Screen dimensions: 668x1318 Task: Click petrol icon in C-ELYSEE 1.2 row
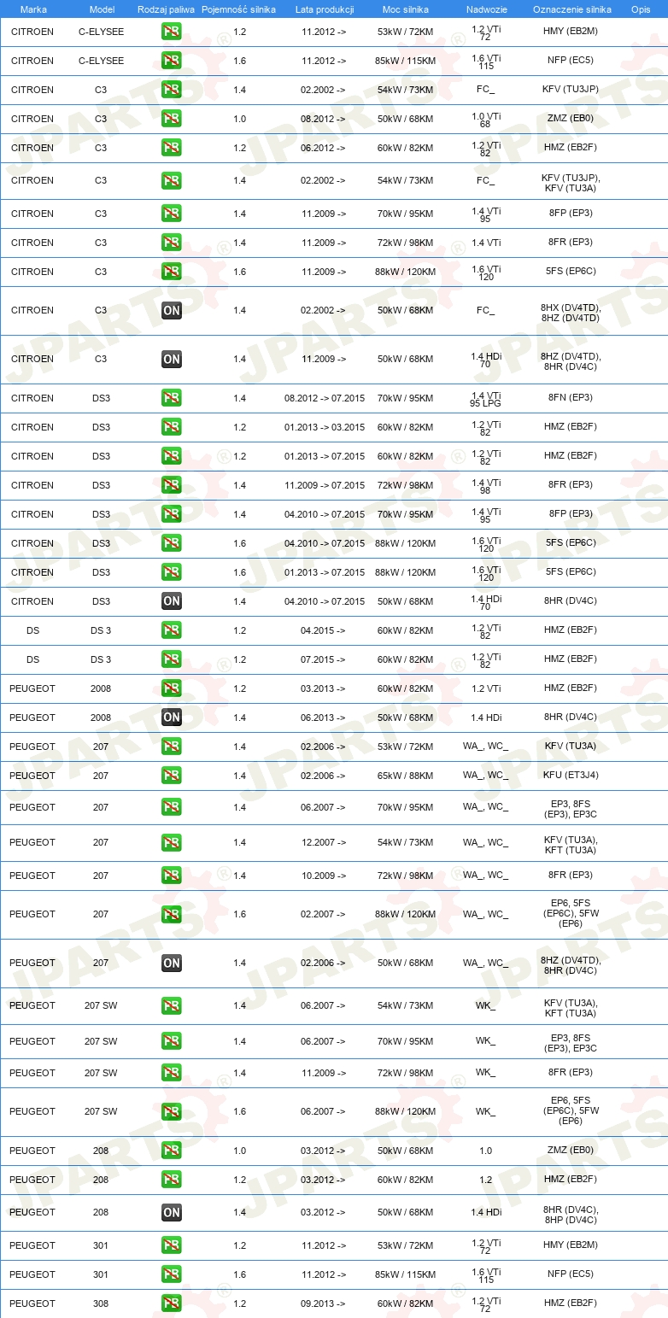172,32
